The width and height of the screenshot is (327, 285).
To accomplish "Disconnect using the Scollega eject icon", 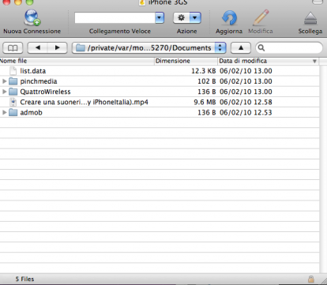I will click(x=310, y=18).
